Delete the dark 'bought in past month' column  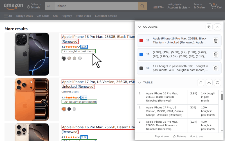216,68
